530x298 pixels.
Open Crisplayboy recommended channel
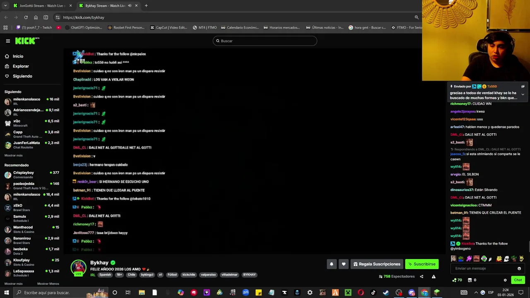tap(31, 175)
